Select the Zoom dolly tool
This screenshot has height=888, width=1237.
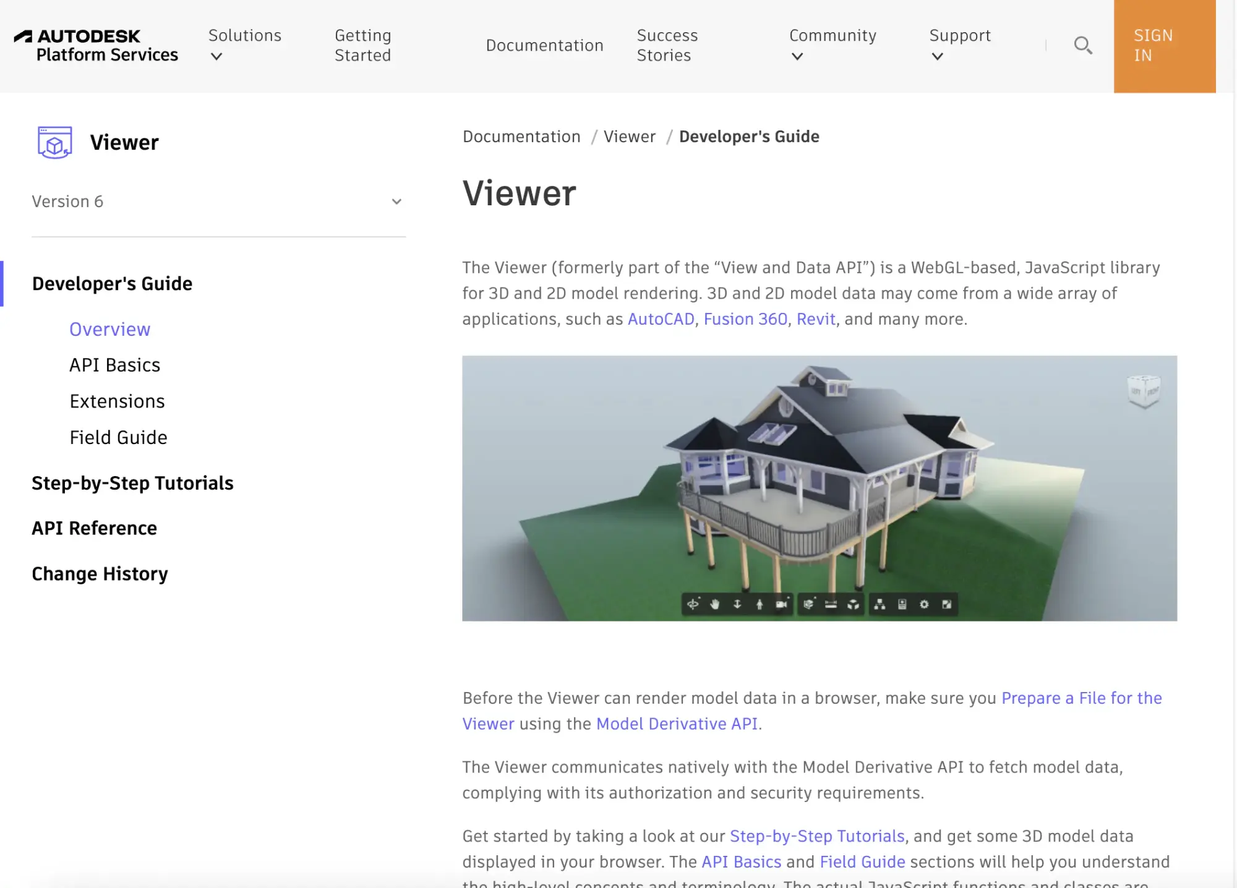point(737,604)
